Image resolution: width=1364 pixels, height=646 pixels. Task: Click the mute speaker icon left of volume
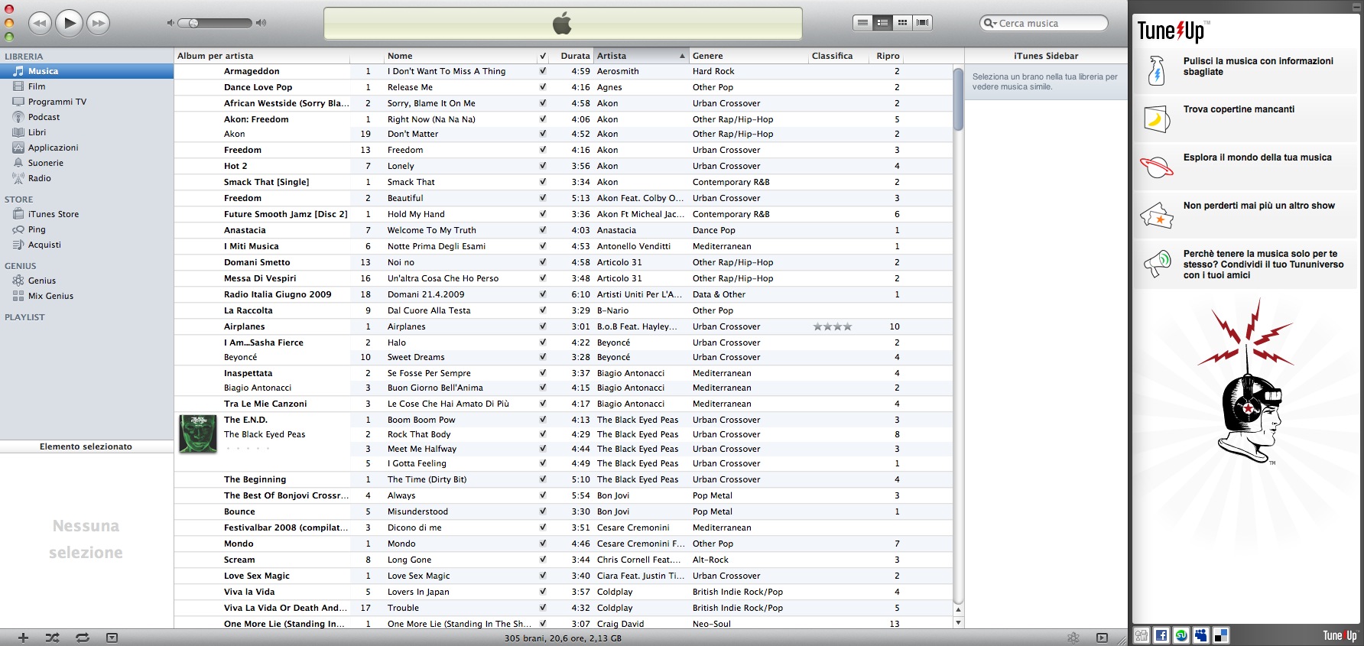pyautogui.click(x=170, y=23)
